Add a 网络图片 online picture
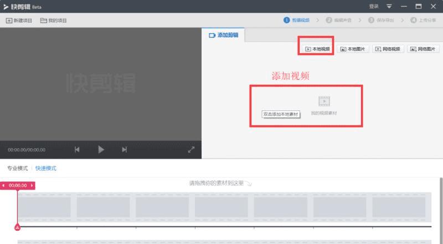 (423, 49)
